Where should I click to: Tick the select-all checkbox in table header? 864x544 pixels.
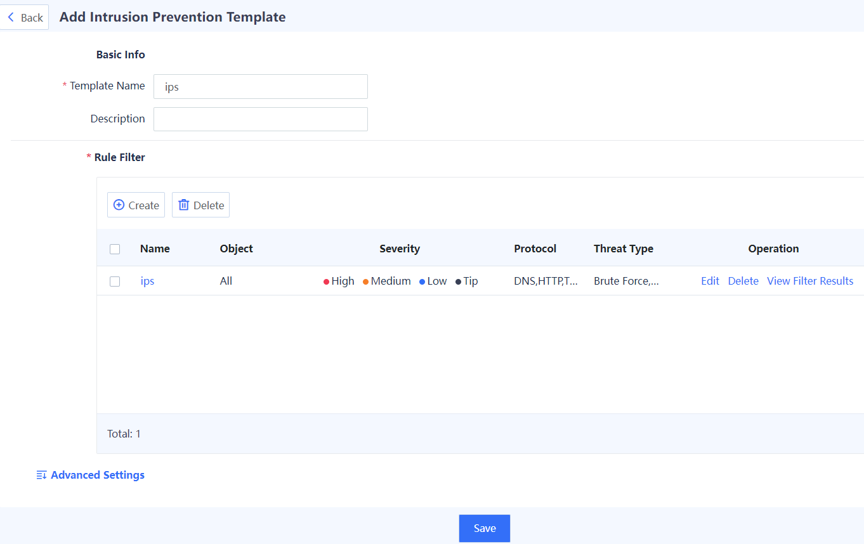[x=115, y=249]
